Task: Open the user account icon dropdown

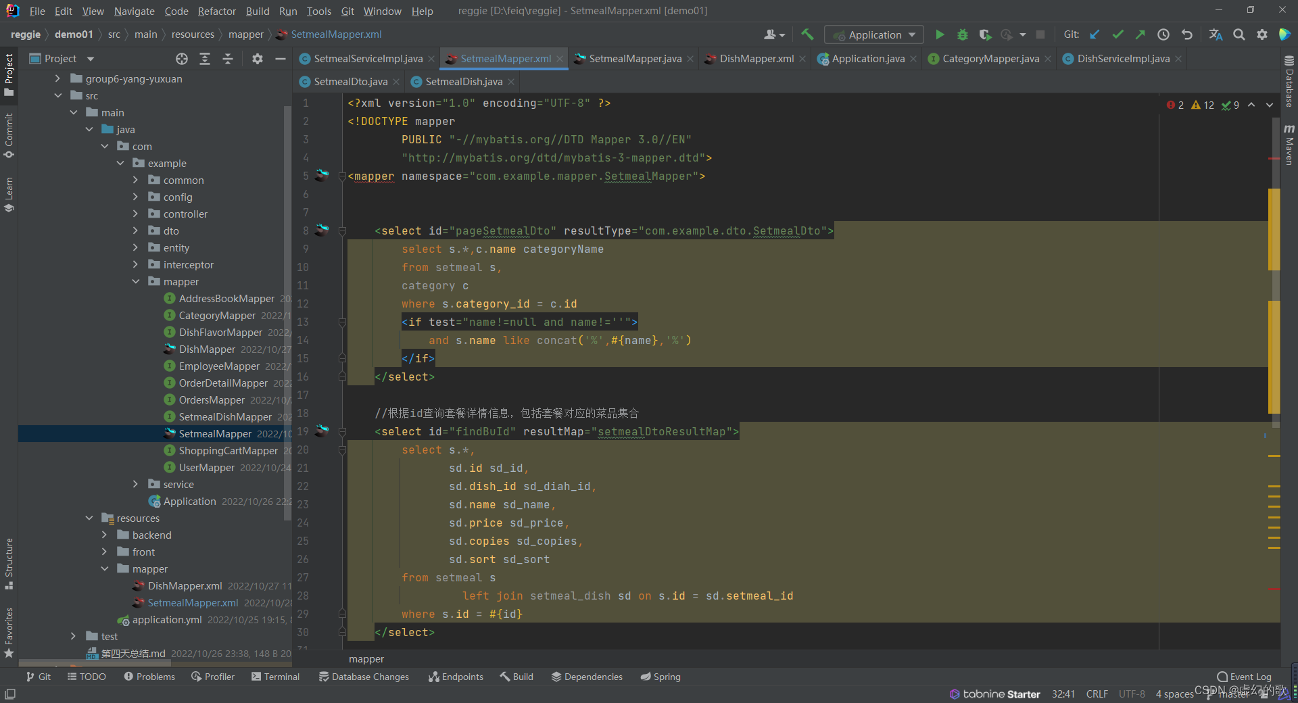Action: coord(774,34)
